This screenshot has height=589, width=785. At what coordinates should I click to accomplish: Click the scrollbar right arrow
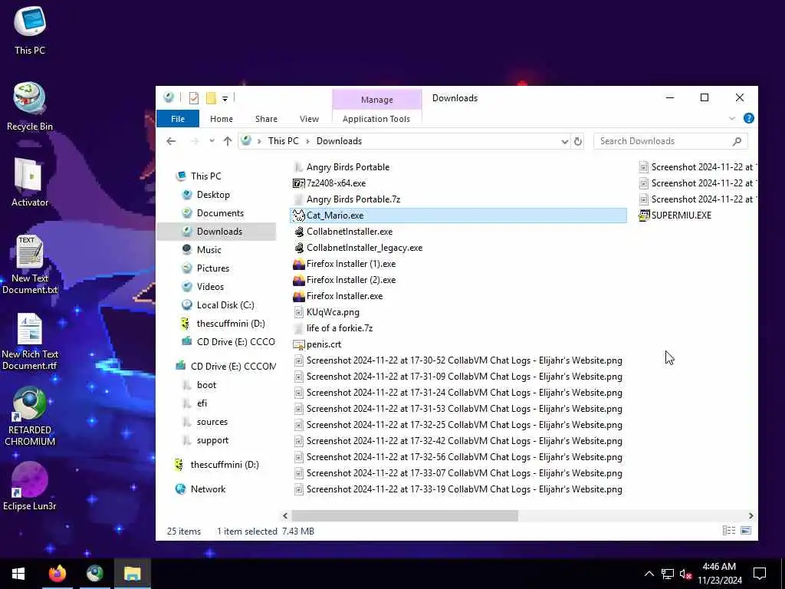click(x=751, y=516)
